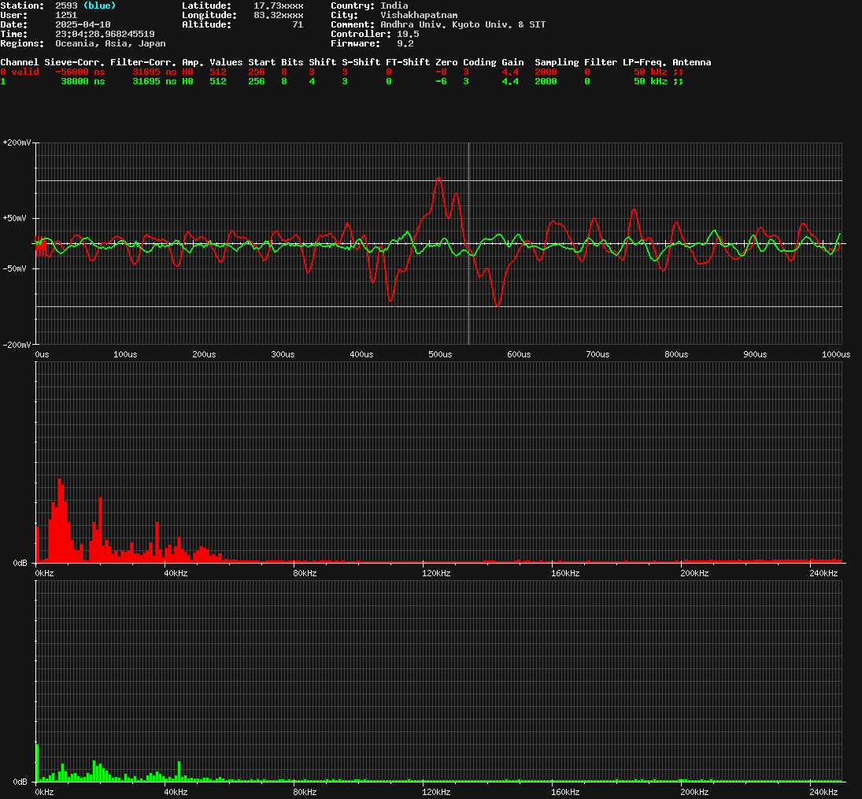Click the green vertical marker in the waveform
Image resolution: width=862 pixels, height=799 pixels.
click(x=468, y=243)
